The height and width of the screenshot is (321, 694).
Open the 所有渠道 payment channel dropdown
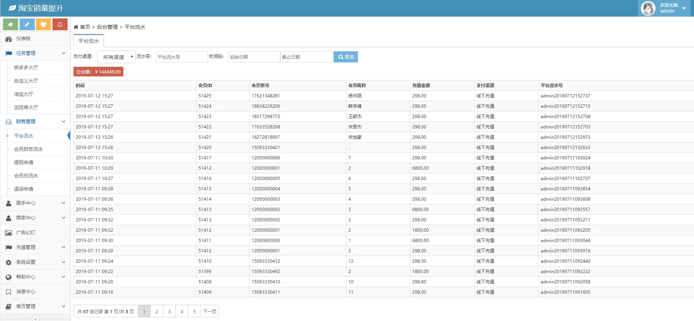pos(116,57)
